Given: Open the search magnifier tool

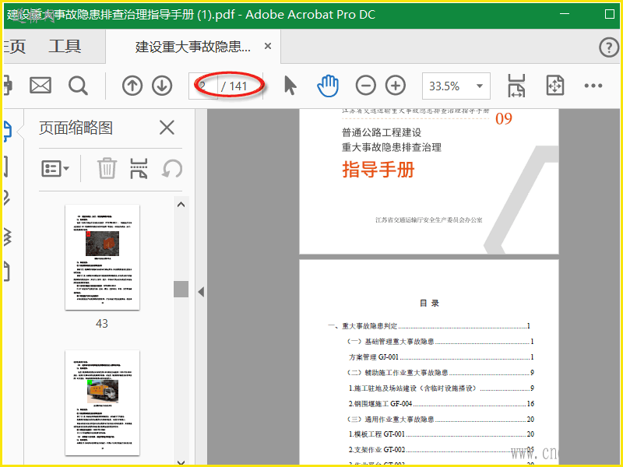Looking at the screenshot, I should coord(78,86).
